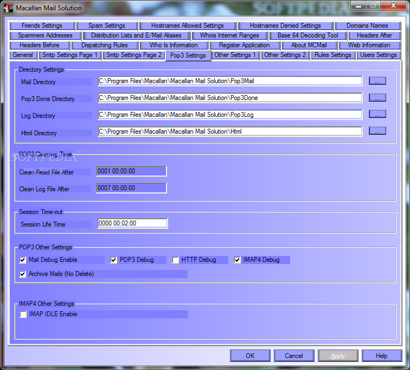Browse for the Mail Directory folder
This screenshot has height=370, width=410.
tap(377, 81)
